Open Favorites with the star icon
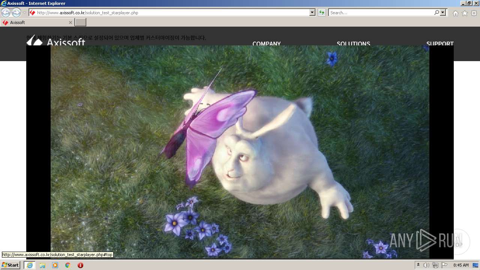480x270 pixels. coord(465,13)
